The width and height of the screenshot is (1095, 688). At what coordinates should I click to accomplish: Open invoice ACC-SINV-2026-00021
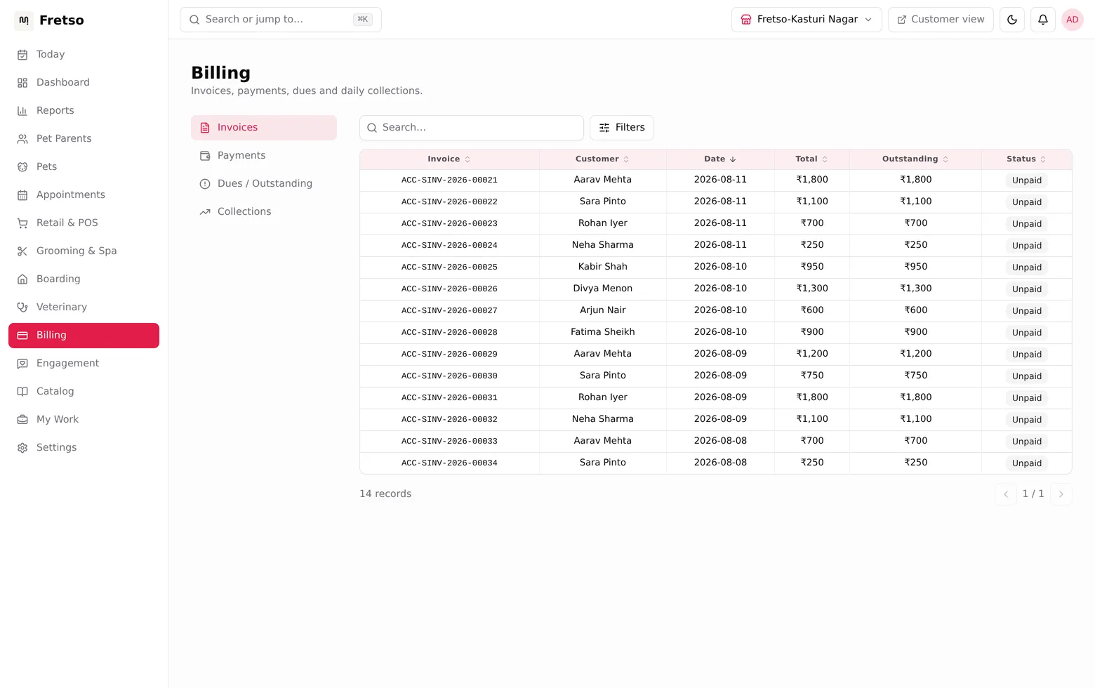click(x=449, y=180)
